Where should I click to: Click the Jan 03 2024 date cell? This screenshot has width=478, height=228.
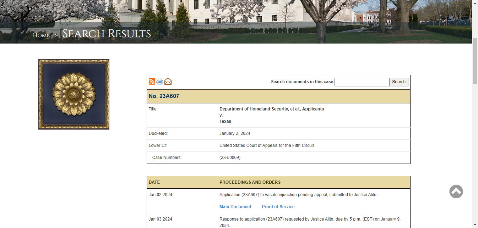(x=160, y=219)
